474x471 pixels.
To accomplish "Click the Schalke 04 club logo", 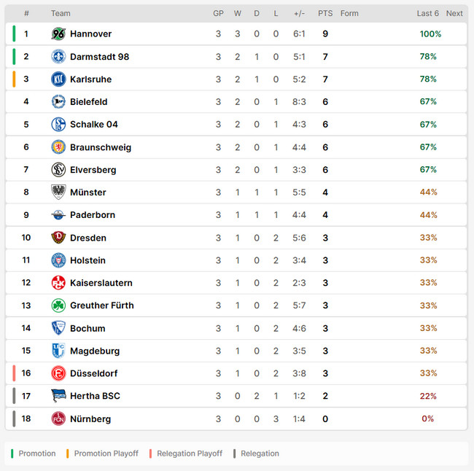I will (58, 124).
